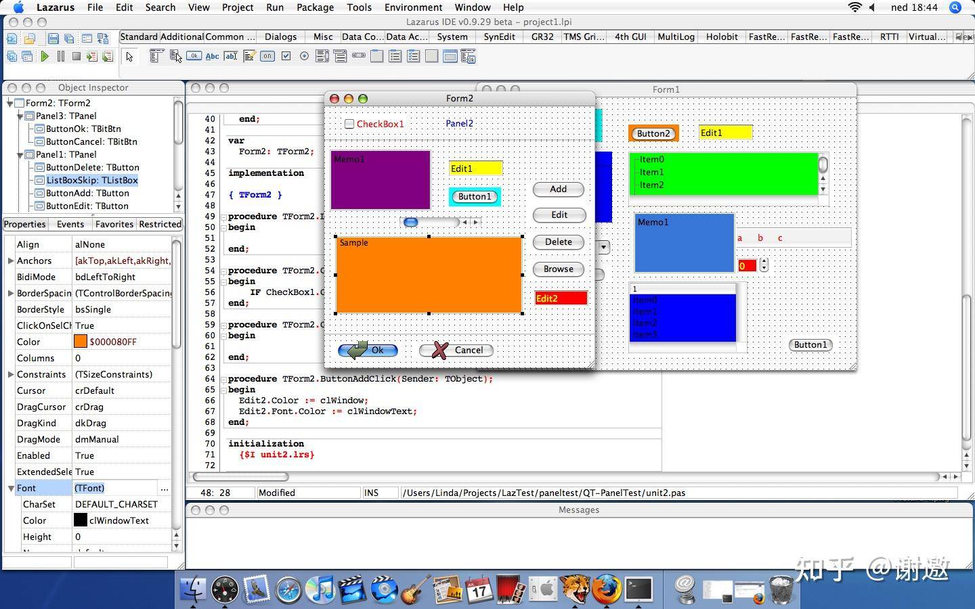The height and width of the screenshot is (609, 975).
Task: Select ButtonCancel: TBitBtn in component tree
Action: 91,141
